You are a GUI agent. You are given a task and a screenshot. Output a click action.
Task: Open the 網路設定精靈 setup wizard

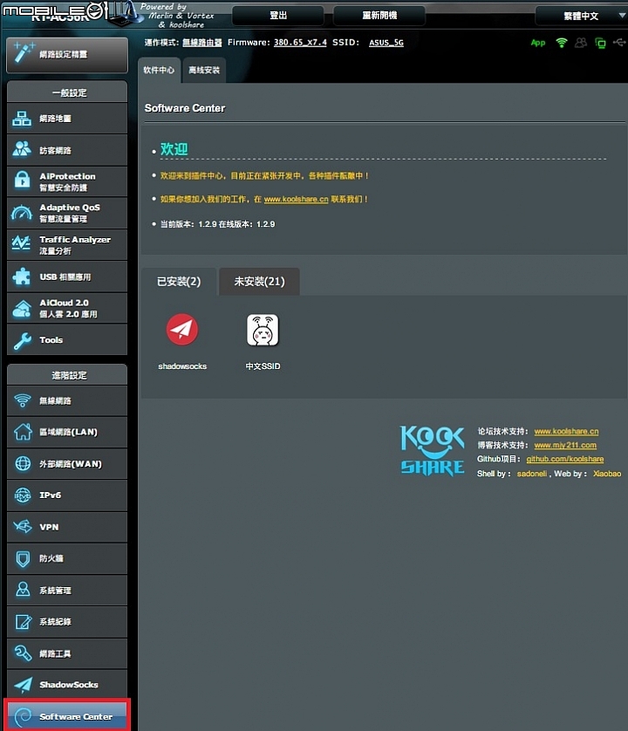[x=67, y=55]
